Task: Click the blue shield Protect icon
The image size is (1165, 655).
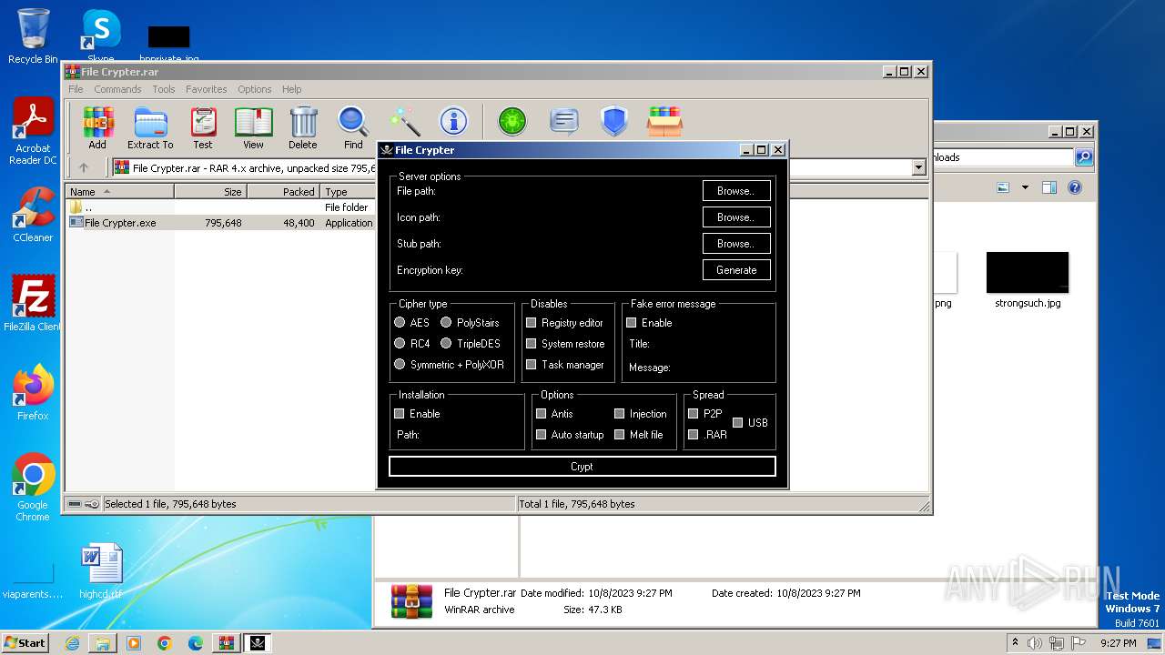Action: coord(614,121)
